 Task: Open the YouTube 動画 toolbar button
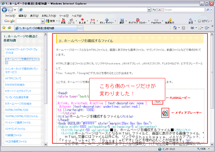[x=63, y=21]
